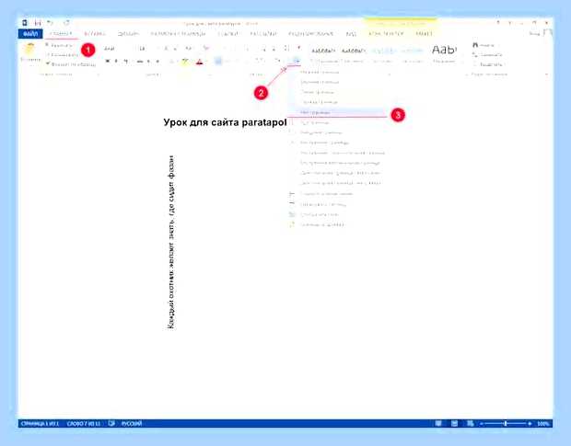Switch to Web Layout view icon

[470, 424]
